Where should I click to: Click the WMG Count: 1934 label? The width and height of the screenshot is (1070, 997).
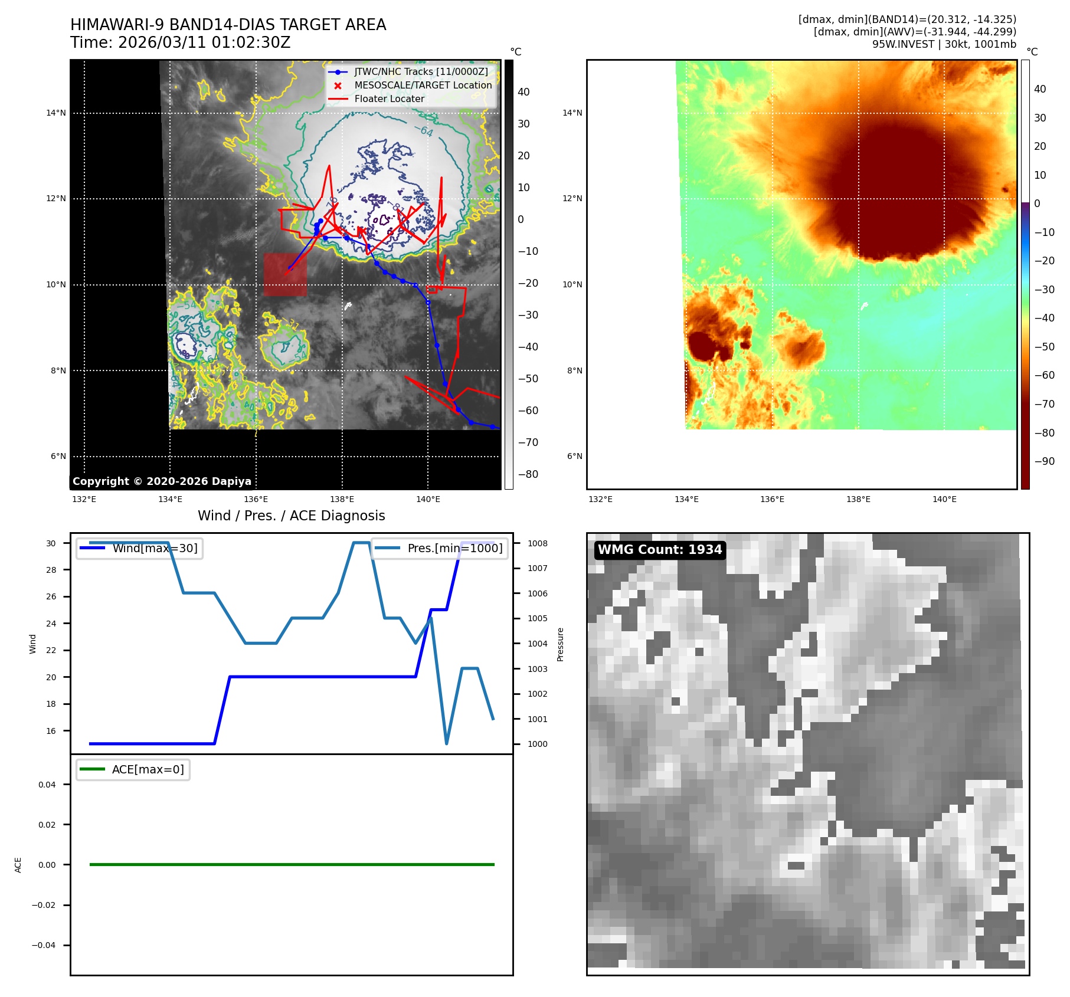click(x=659, y=550)
